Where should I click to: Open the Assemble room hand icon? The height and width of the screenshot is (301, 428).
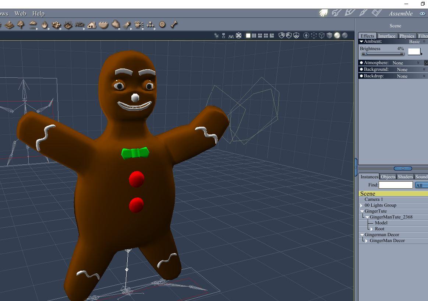[324, 13]
